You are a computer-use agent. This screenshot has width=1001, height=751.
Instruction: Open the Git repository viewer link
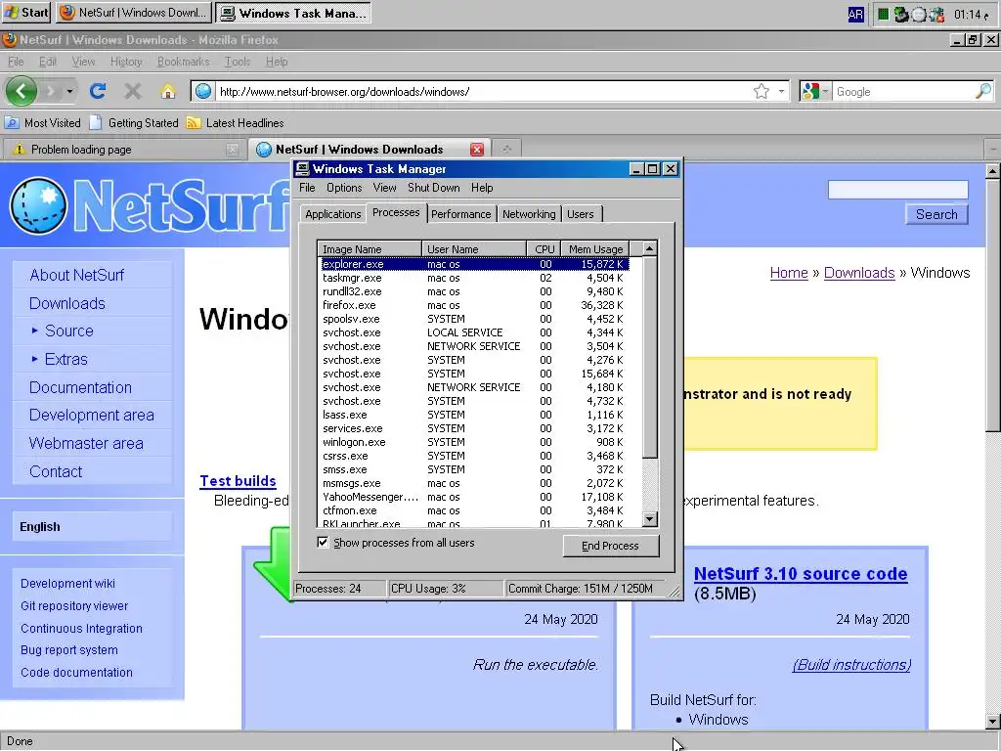74,605
